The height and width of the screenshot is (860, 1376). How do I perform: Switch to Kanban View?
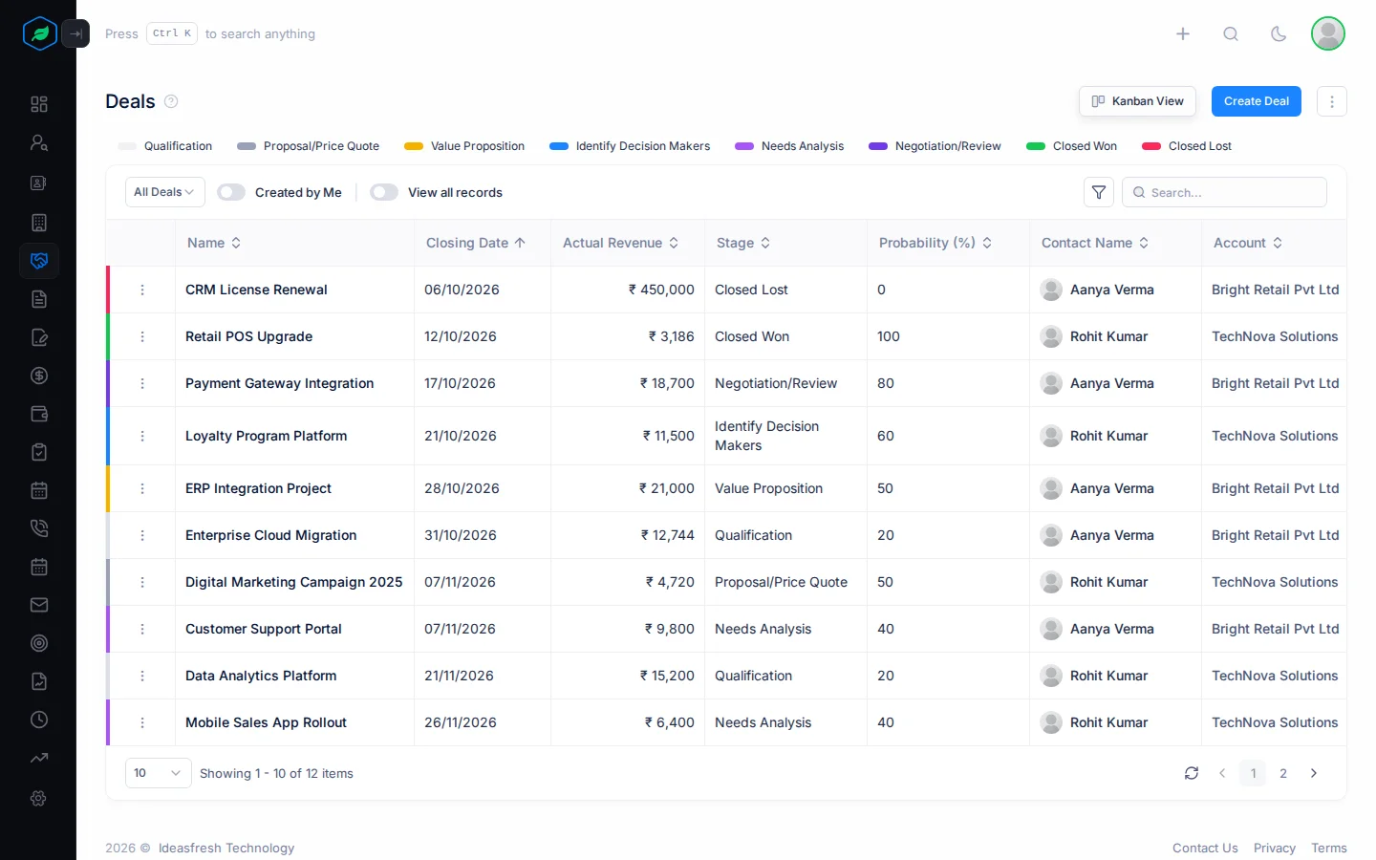1137,101
